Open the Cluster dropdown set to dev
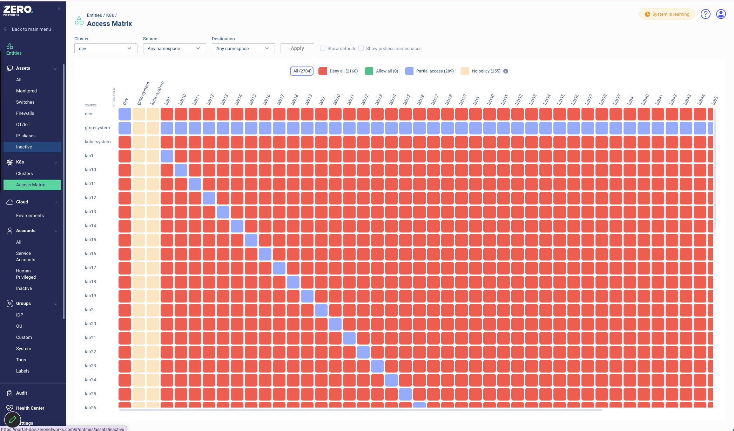This screenshot has height=431, width=734. point(106,48)
